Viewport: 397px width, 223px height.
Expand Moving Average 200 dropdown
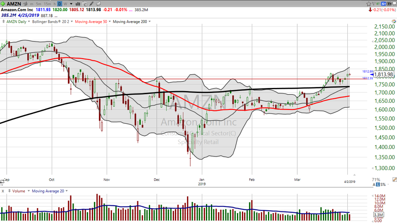150,21
